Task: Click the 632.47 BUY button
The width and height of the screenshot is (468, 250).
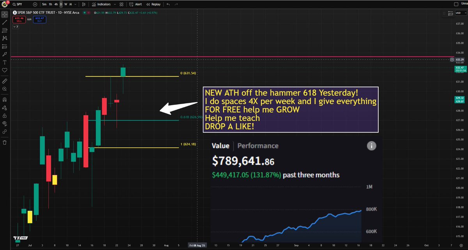Action: click(x=39, y=19)
